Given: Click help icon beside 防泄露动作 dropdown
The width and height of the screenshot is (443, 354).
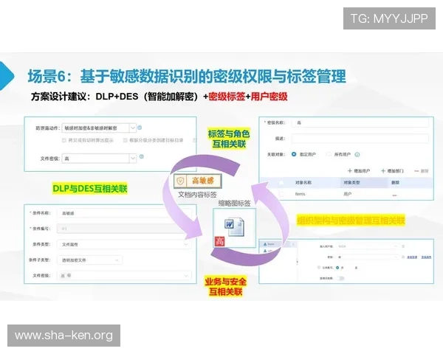Looking at the screenshot, I should pos(140,128).
